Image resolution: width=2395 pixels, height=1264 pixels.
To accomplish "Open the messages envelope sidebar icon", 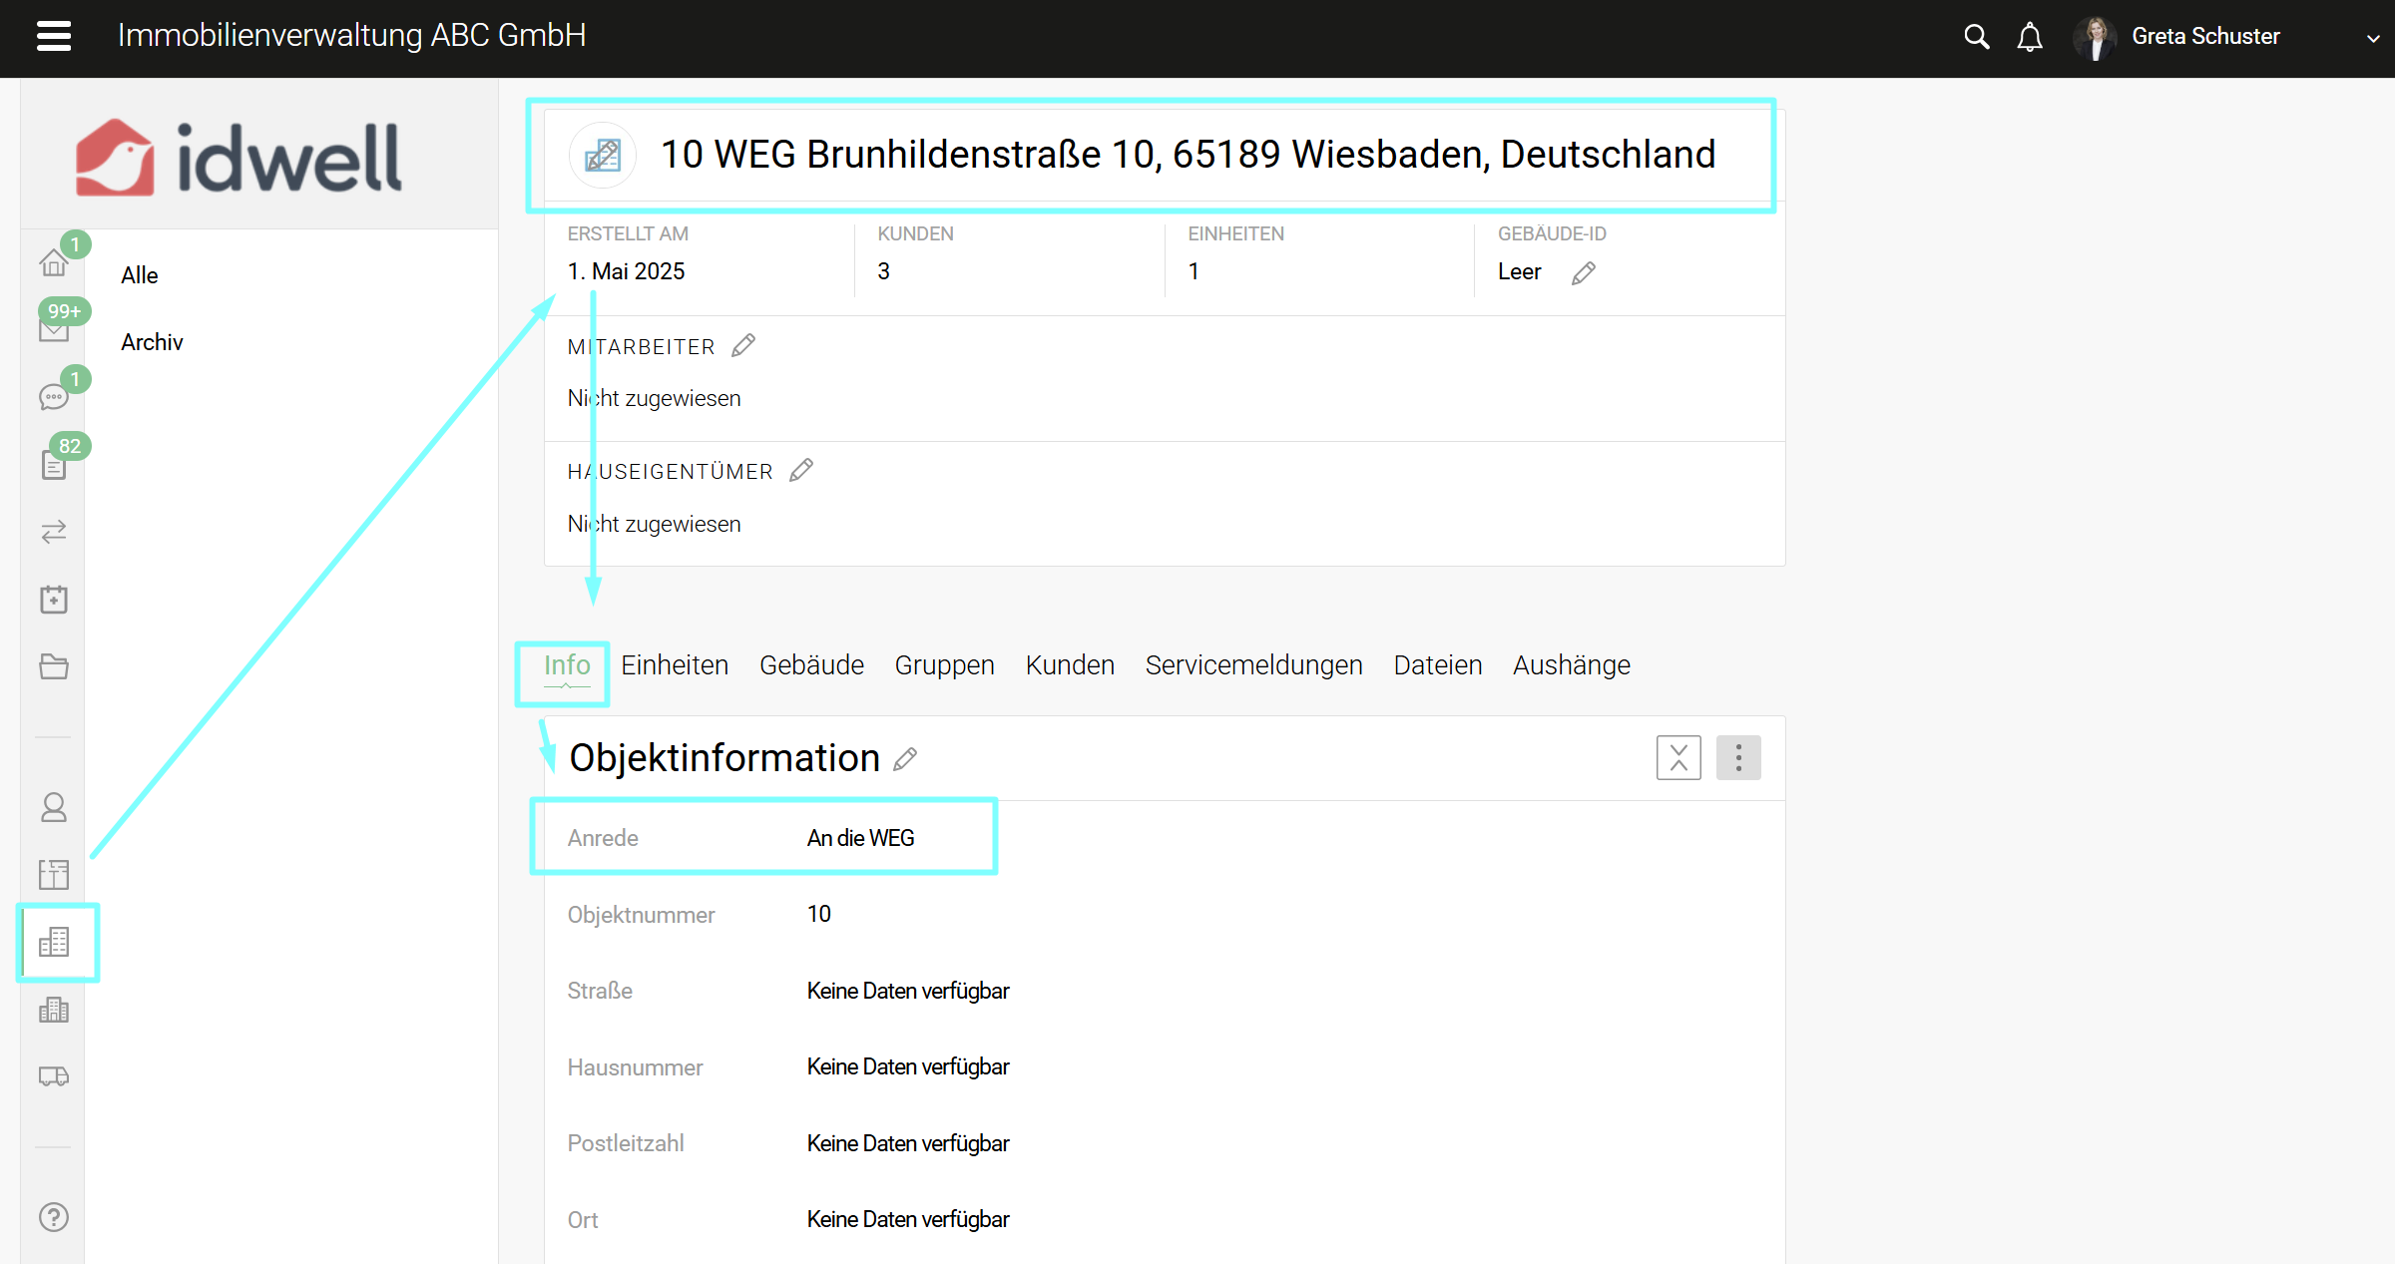I will [x=54, y=329].
